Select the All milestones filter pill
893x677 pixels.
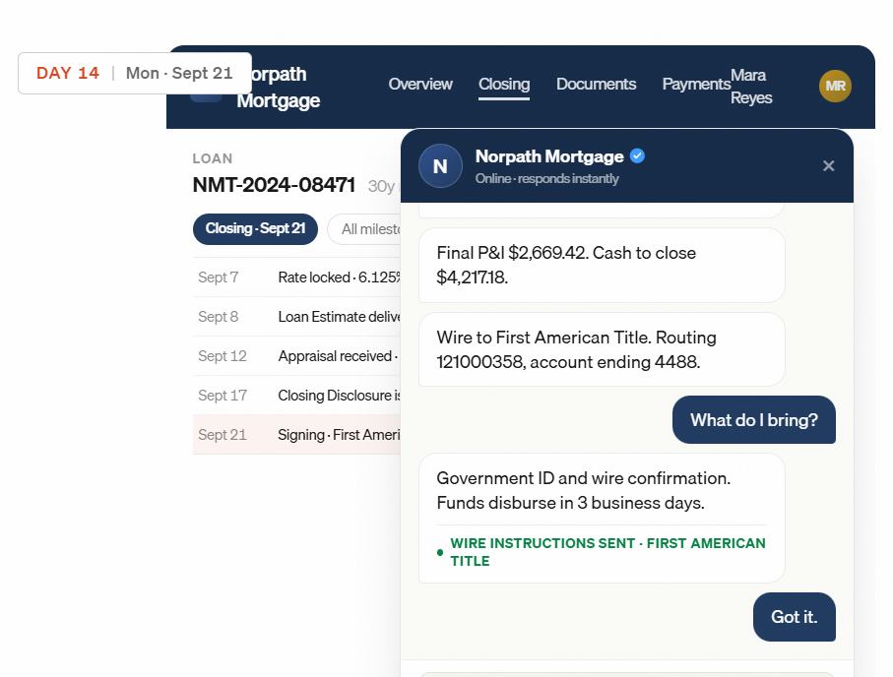click(364, 229)
